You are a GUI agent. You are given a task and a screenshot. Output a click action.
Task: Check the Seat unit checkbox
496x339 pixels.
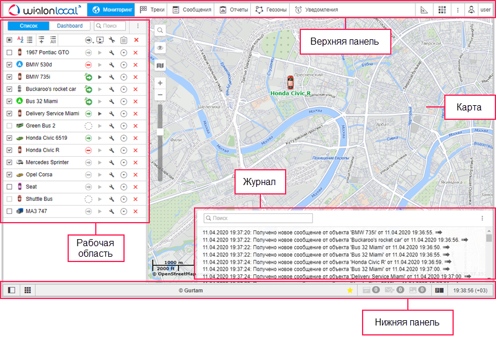[x=9, y=187]
